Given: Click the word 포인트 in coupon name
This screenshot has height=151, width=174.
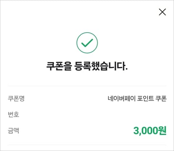Looking at the screenshot, I should tap(145, 98).
